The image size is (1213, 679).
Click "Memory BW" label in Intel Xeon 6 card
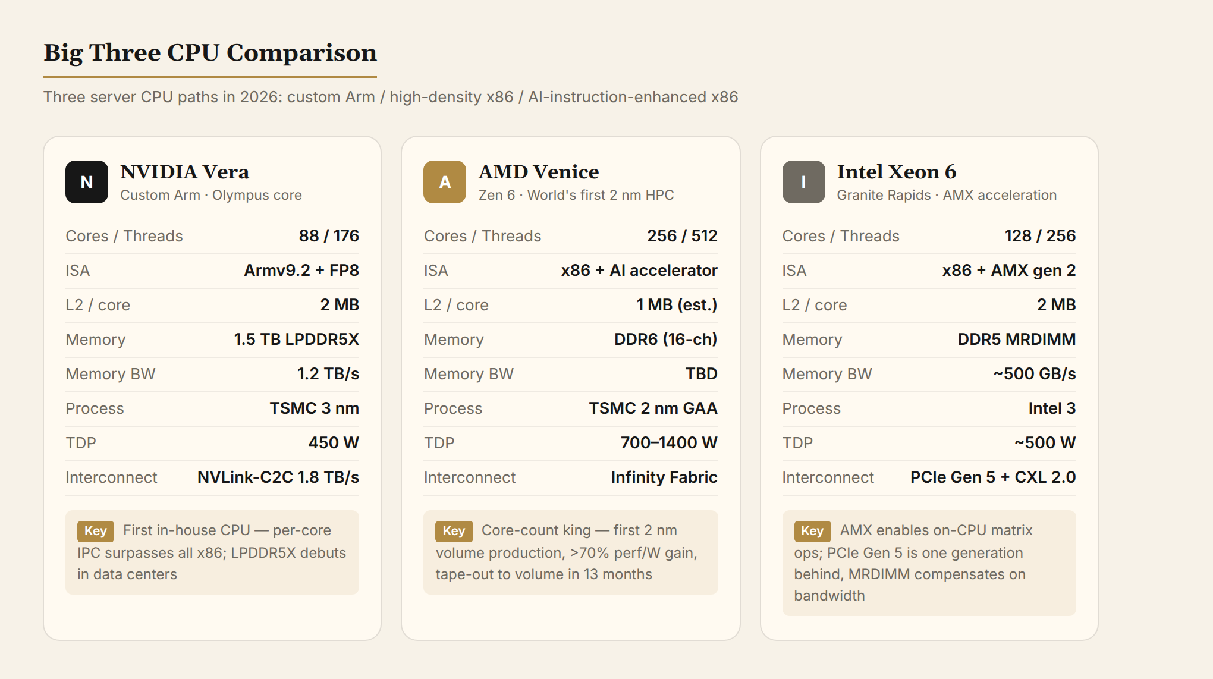coord(827,374)
